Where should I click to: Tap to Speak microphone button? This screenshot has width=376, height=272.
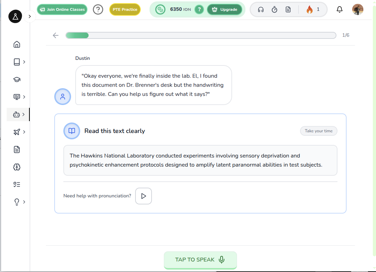coord(200,260)
